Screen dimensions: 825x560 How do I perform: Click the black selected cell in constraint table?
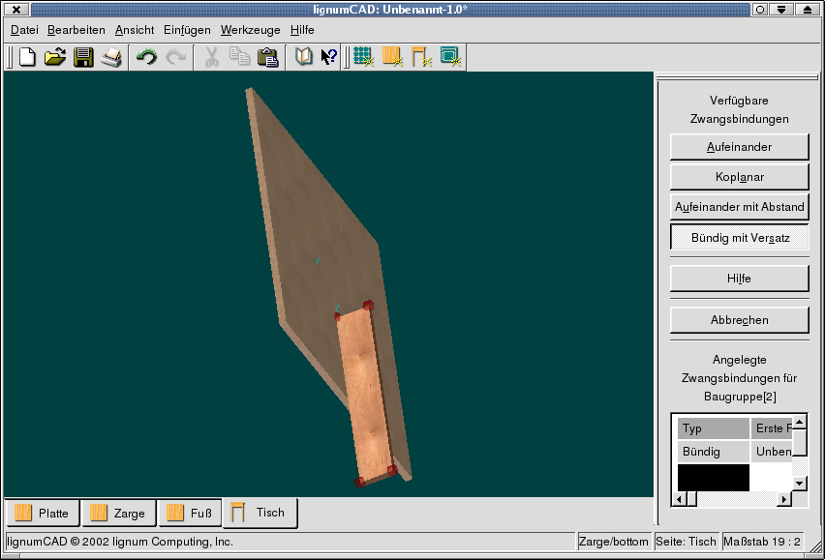tap(714, 478)
